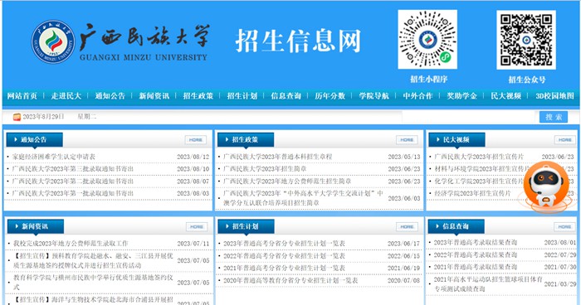The height and width of the screenshot is (305, 581).
Task: Open 2022年普通高考分省分专业招生计划一览表
Action: (x=284, y=256)
